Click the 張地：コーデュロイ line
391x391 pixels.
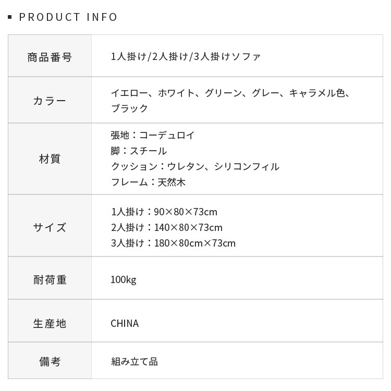(152, 136)
